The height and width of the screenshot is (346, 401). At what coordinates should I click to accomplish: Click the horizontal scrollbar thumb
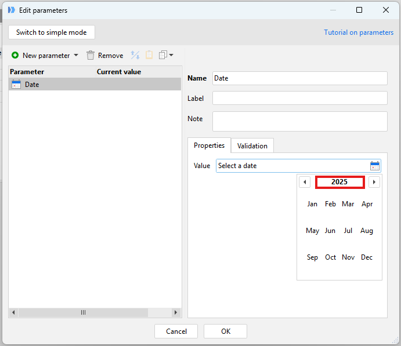[83, 312]
